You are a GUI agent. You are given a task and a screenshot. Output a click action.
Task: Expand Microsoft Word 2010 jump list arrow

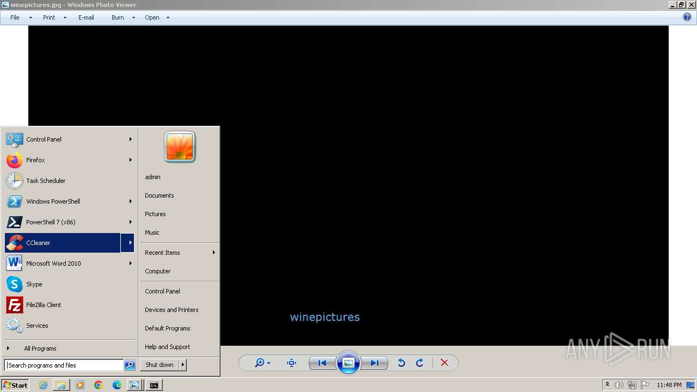[130, 264]
